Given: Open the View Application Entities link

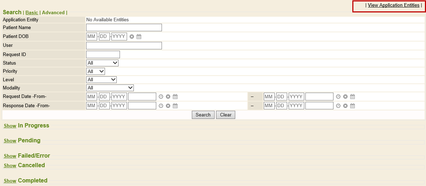Looking at the screenshot, I should (x=394, y=5).
